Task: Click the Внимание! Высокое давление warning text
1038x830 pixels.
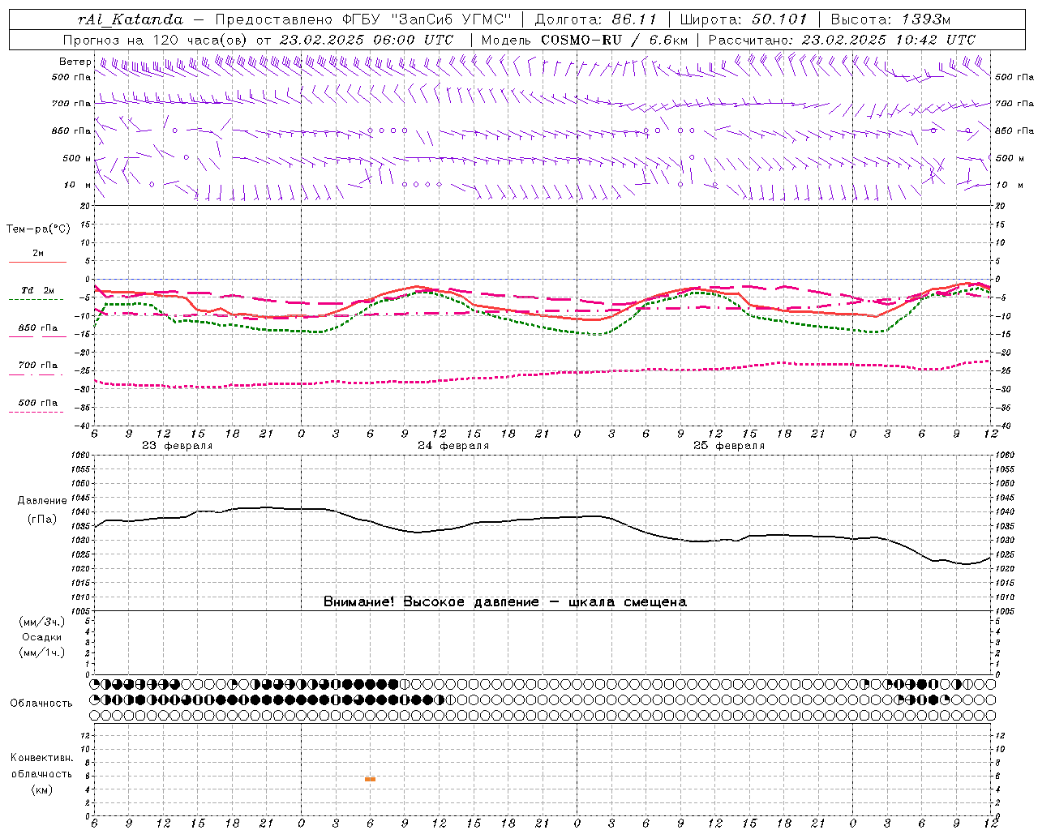Action: pyautogui.click(x=504, y=601)
